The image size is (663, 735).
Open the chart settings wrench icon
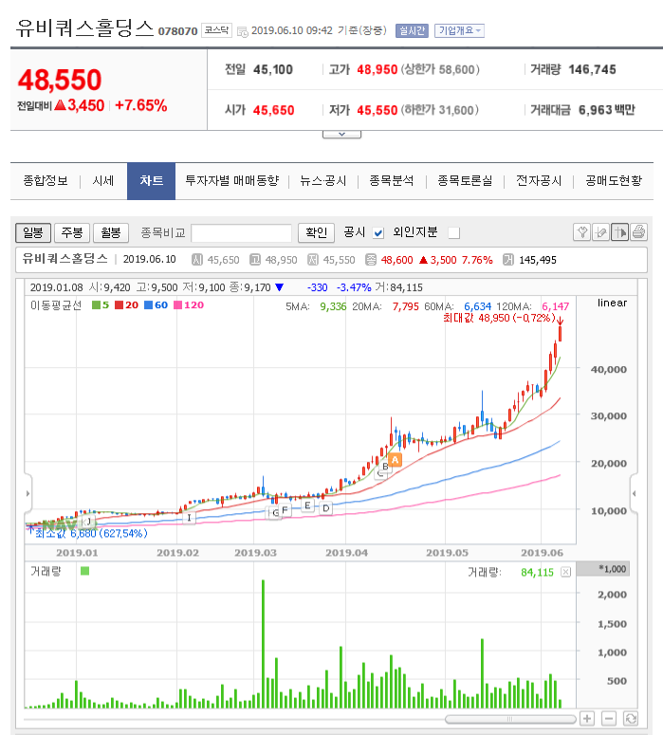coord(581,232)
